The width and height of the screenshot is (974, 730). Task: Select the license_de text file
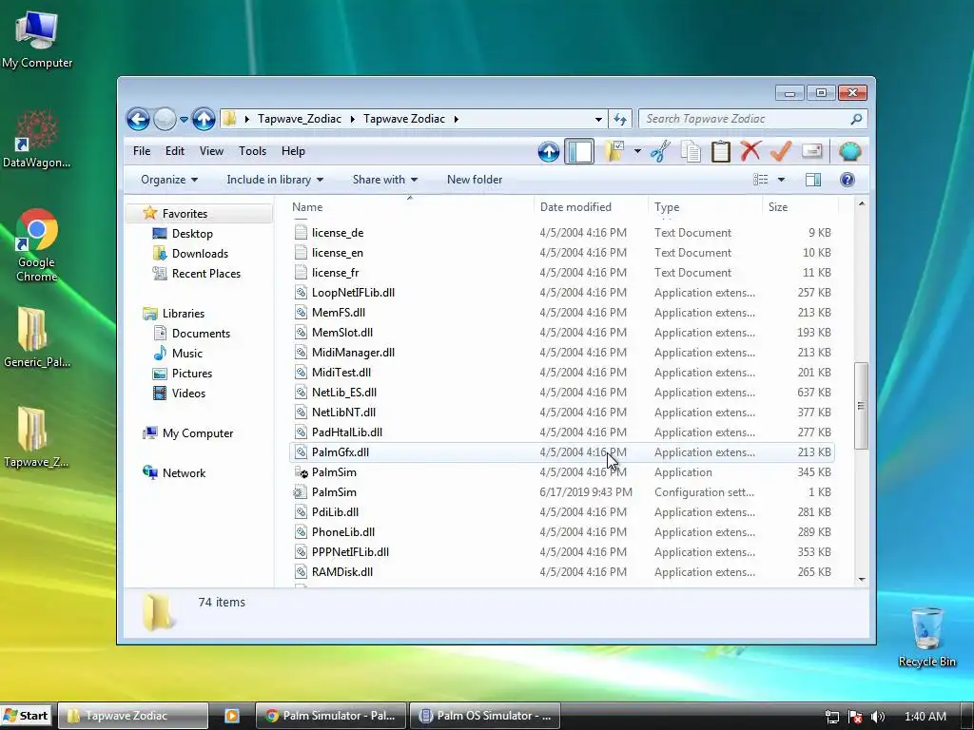pyautogui.click(x=561, y=233)
